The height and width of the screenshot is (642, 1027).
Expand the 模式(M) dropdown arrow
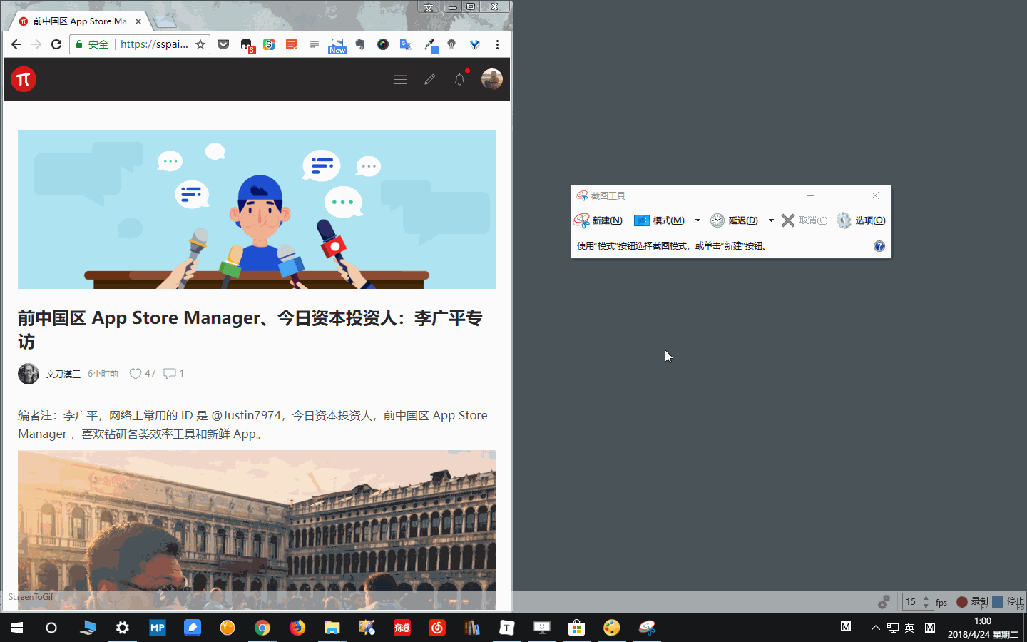[x=698, y=220]
